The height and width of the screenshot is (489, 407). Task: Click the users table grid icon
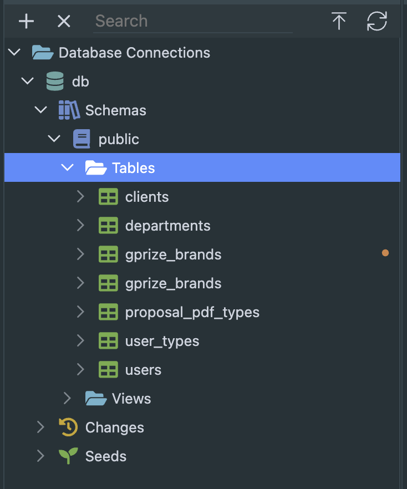(108, 369)
